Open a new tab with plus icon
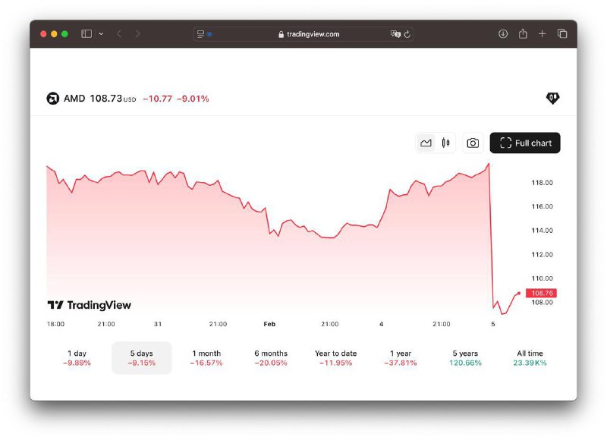 (x=542, y=34)
